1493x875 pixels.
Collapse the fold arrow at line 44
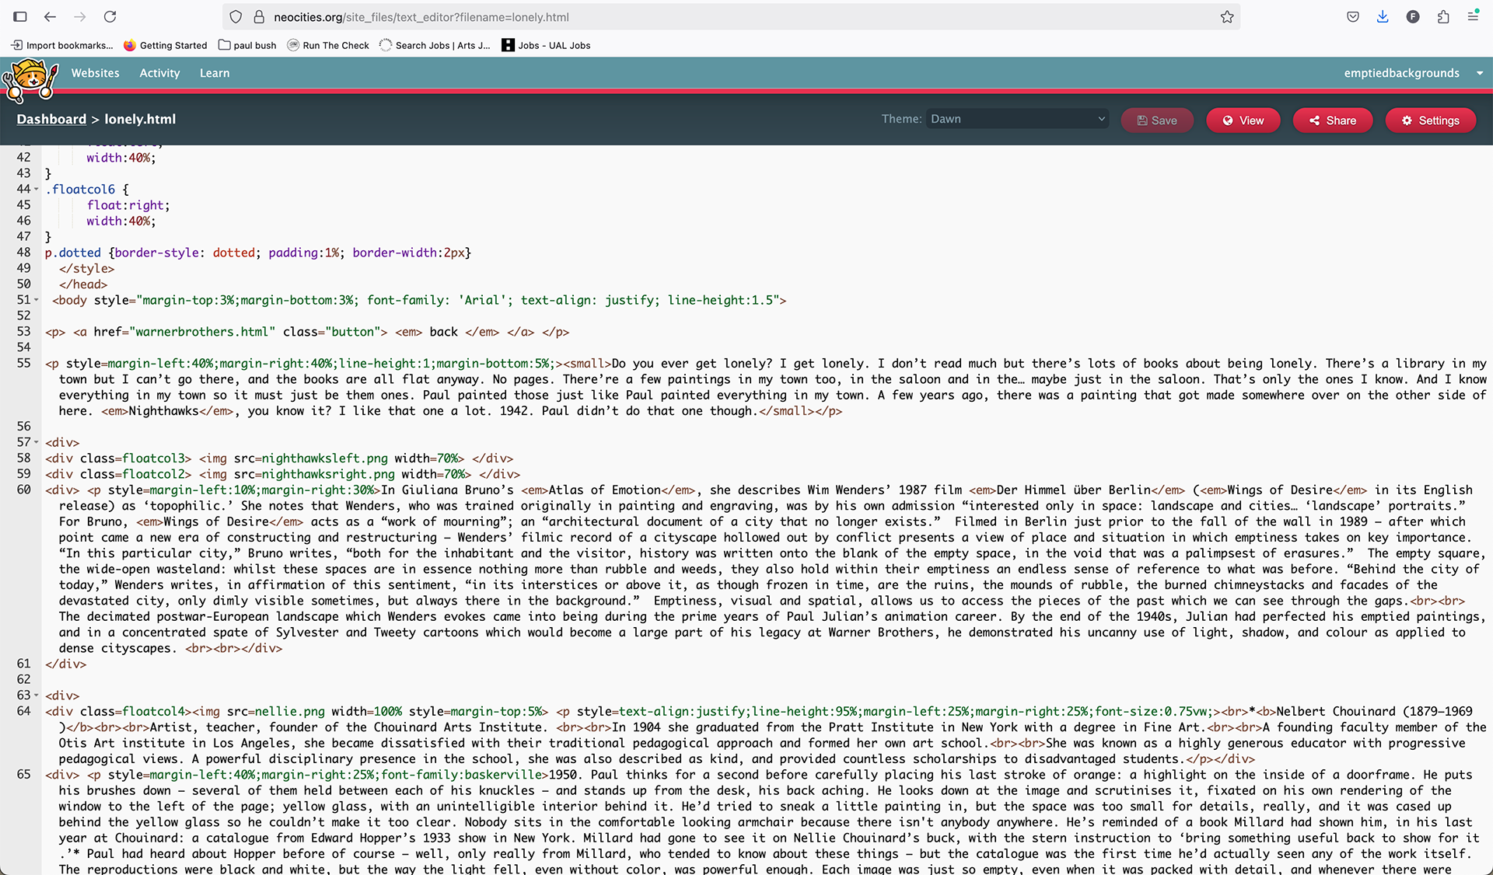(x=37, y=190)
